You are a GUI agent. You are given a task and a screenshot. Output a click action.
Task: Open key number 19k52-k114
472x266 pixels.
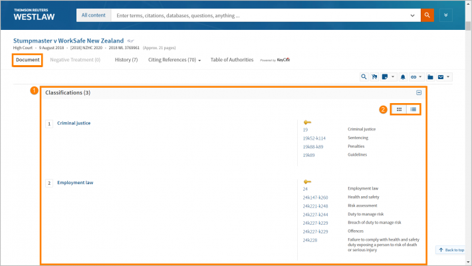[314, 138]
